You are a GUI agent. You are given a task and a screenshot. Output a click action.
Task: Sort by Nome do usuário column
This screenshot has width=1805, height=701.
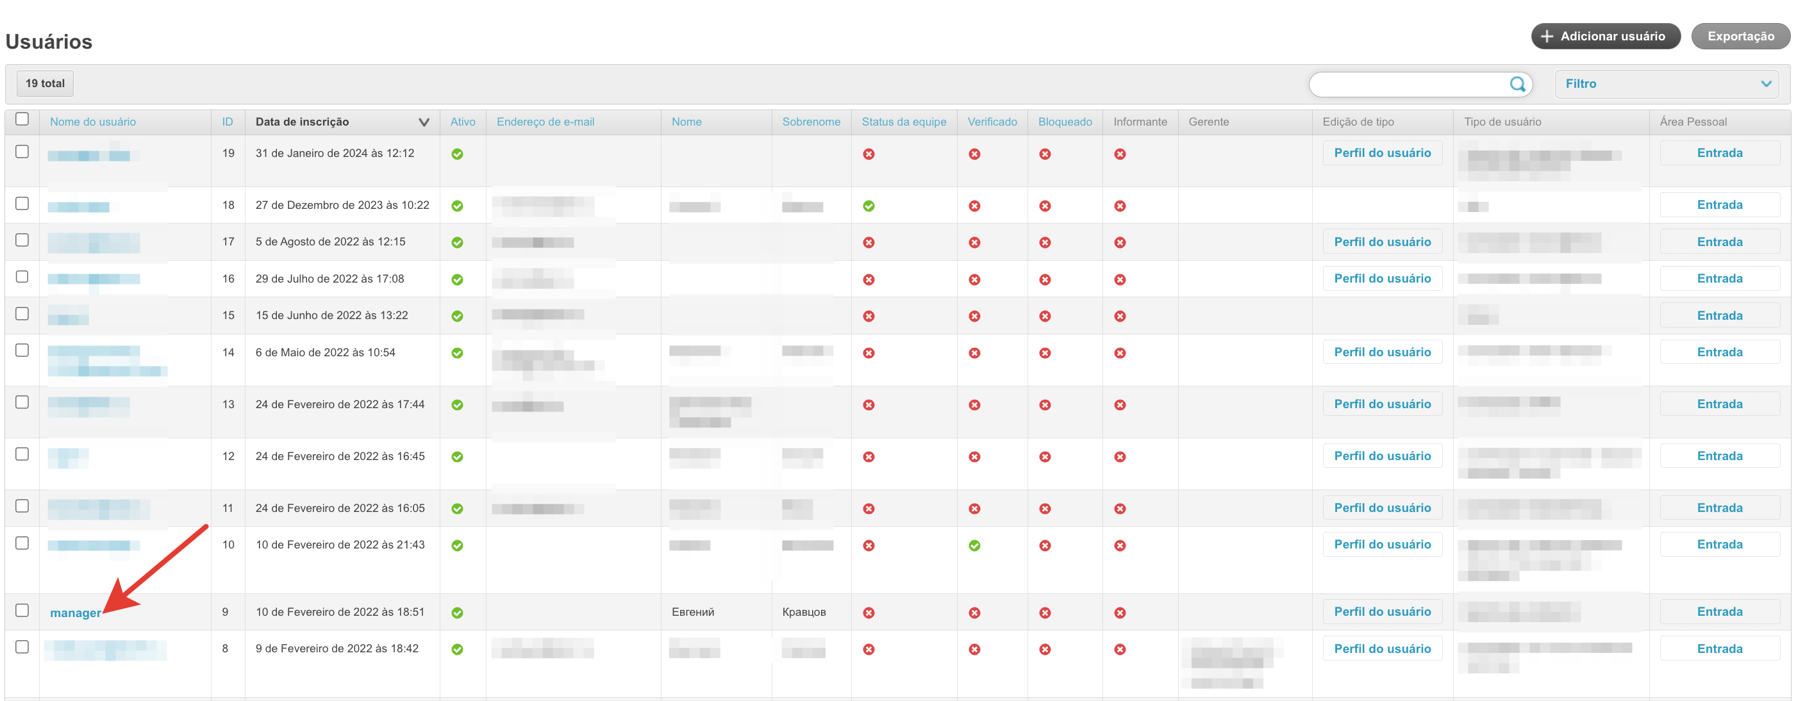point(92,122)
